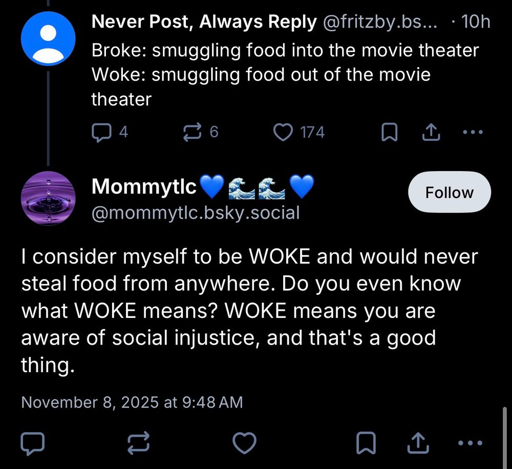Share the smuggling food post
Viewport: 512px width, 469px height.
(431, 132)
